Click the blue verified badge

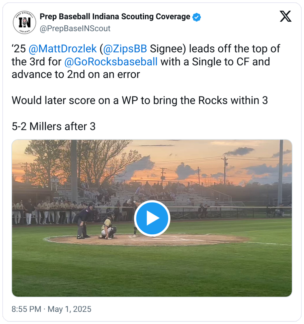pyautogui.click(x=197, y=17)
